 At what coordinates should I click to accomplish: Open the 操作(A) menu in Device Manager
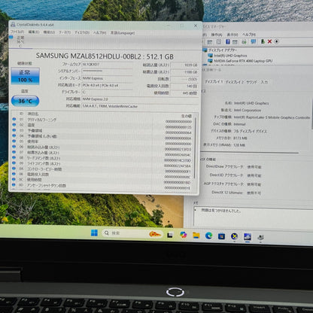(217, 35)
